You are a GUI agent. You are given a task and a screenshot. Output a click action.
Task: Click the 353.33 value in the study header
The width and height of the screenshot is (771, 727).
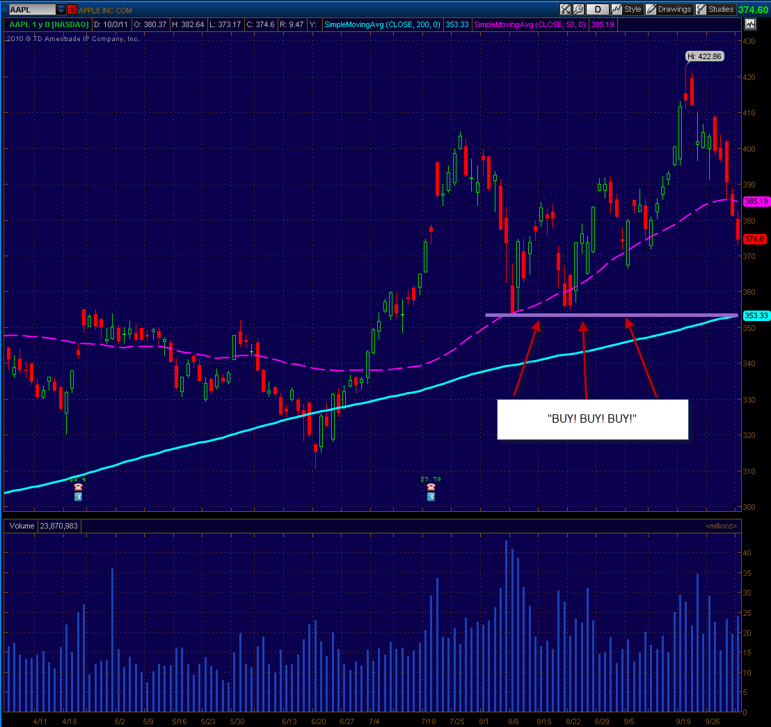click(456, 24)
